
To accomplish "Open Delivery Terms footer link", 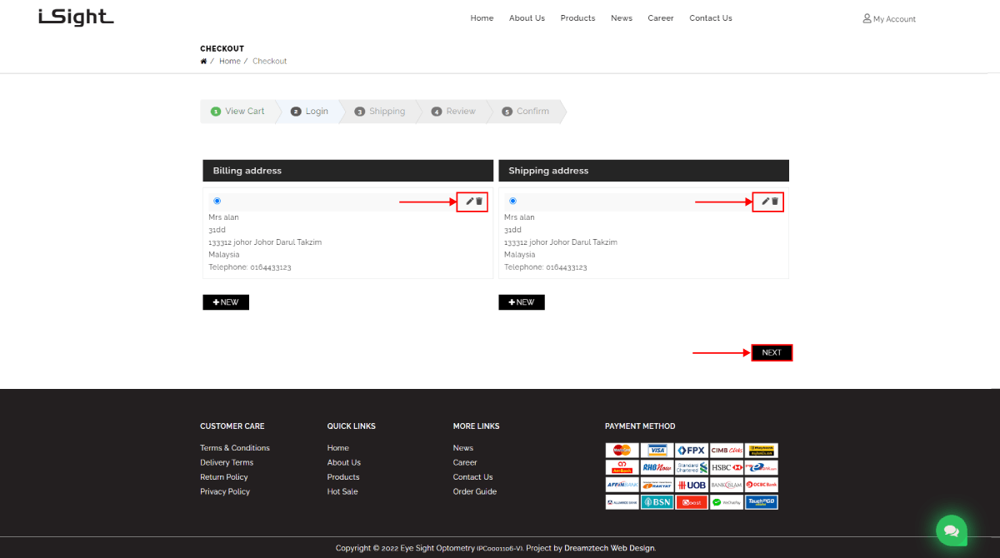I will 227,463.
